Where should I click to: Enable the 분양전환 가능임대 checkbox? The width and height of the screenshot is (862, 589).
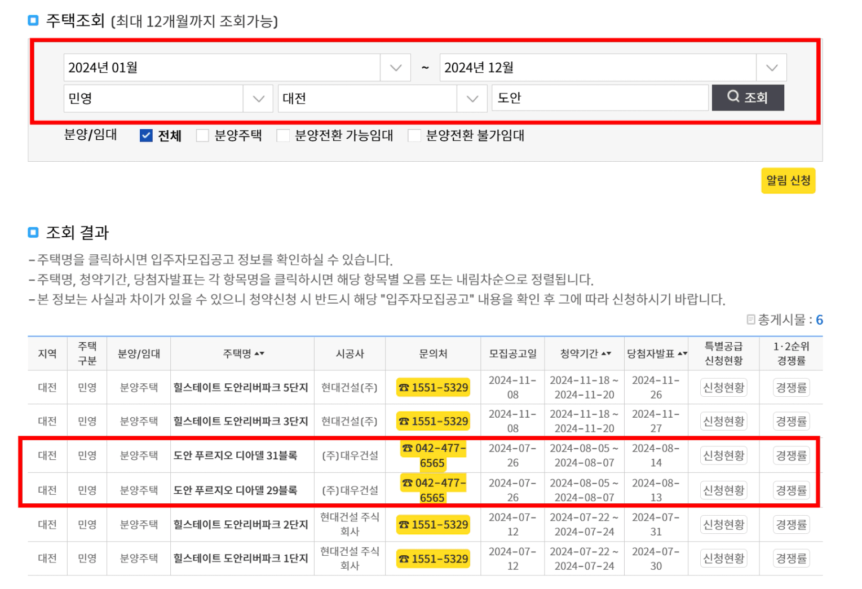tap(283, 136)
